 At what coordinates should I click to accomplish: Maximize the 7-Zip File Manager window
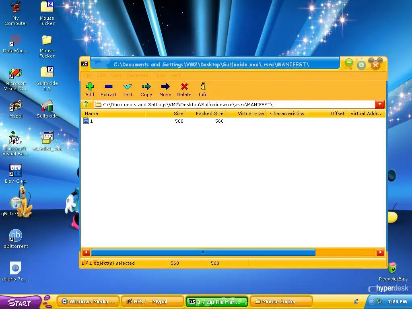click(362, 65)
